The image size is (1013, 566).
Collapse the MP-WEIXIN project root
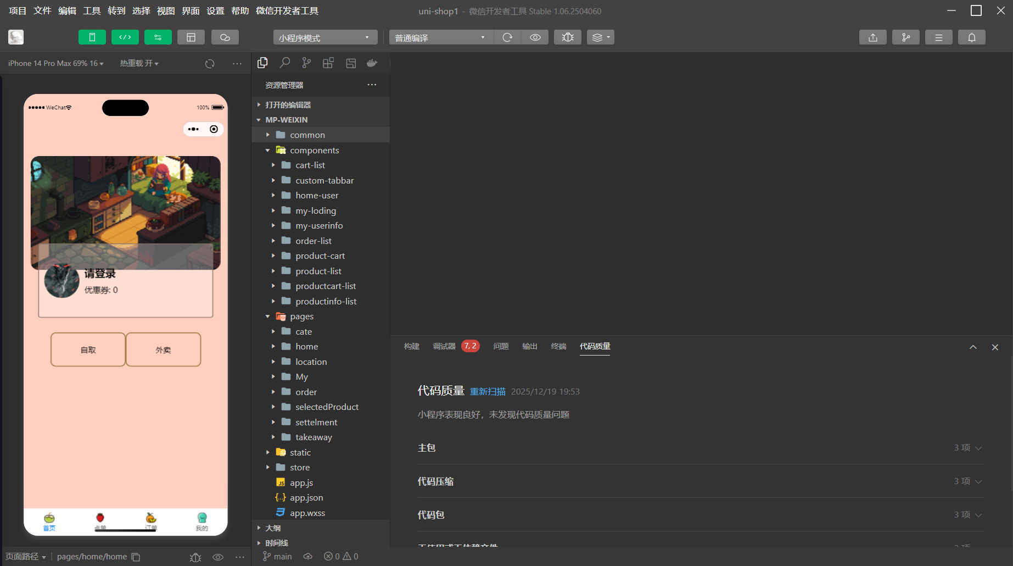coord(321,120)
